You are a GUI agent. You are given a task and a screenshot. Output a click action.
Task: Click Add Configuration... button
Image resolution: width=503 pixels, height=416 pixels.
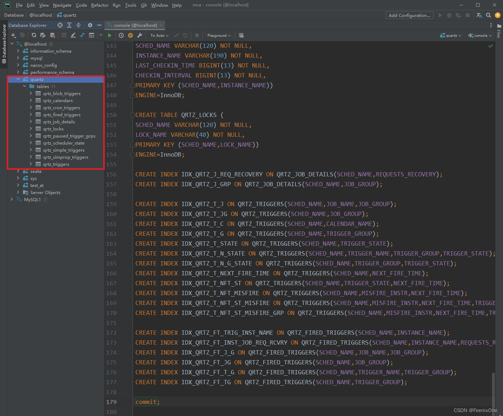409,15
